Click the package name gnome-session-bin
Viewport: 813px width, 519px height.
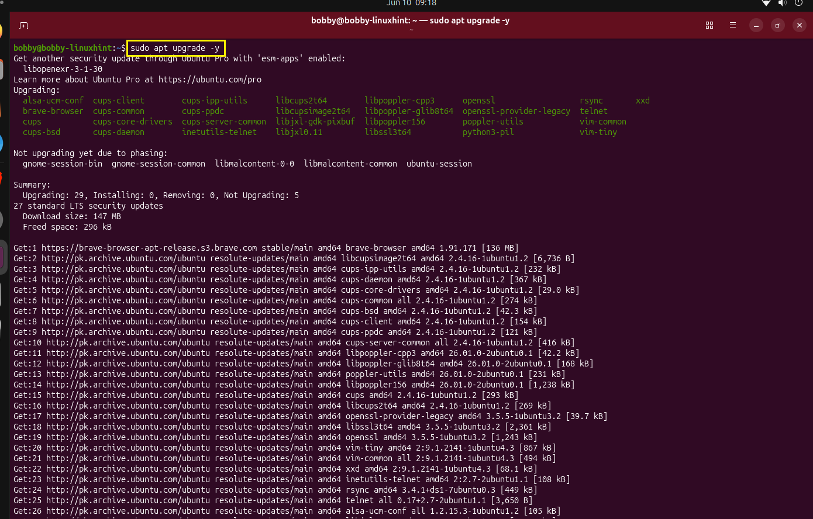(x=63, y=164)
